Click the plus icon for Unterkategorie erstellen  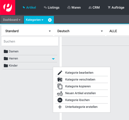point(60,107)
